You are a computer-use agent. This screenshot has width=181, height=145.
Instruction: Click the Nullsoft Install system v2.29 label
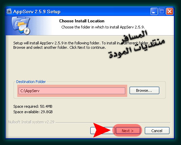31,122
